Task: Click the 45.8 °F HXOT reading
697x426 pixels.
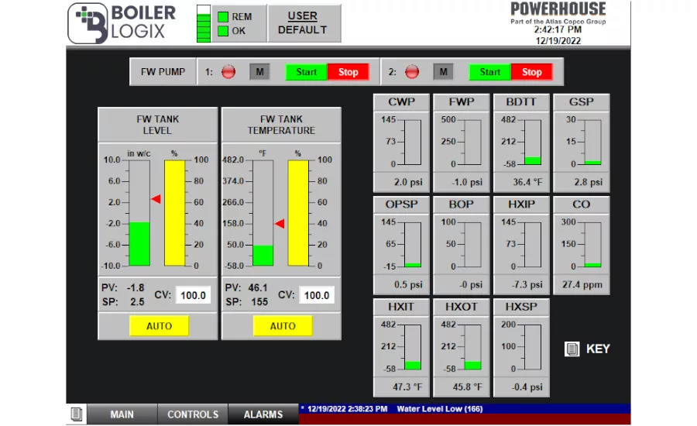Action: point(468,386)
